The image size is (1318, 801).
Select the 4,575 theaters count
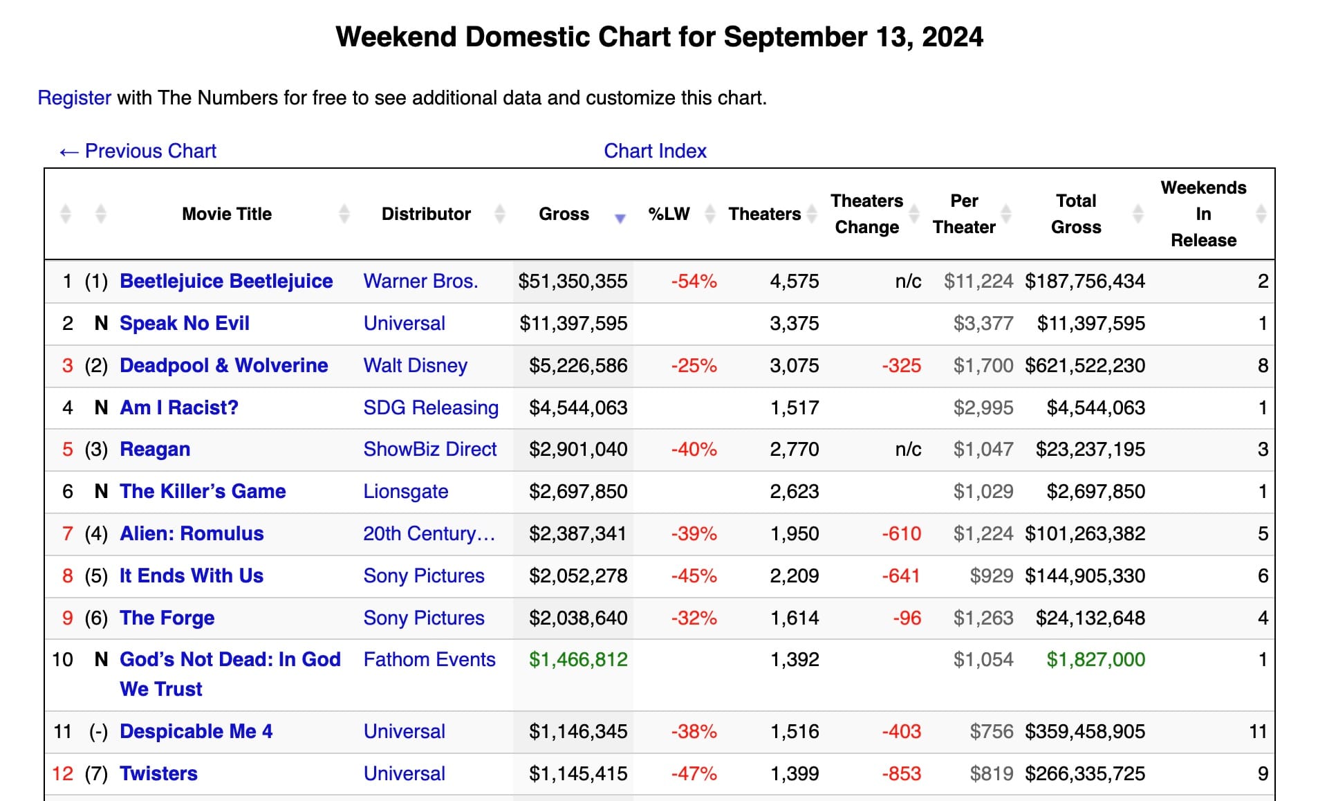795,281
